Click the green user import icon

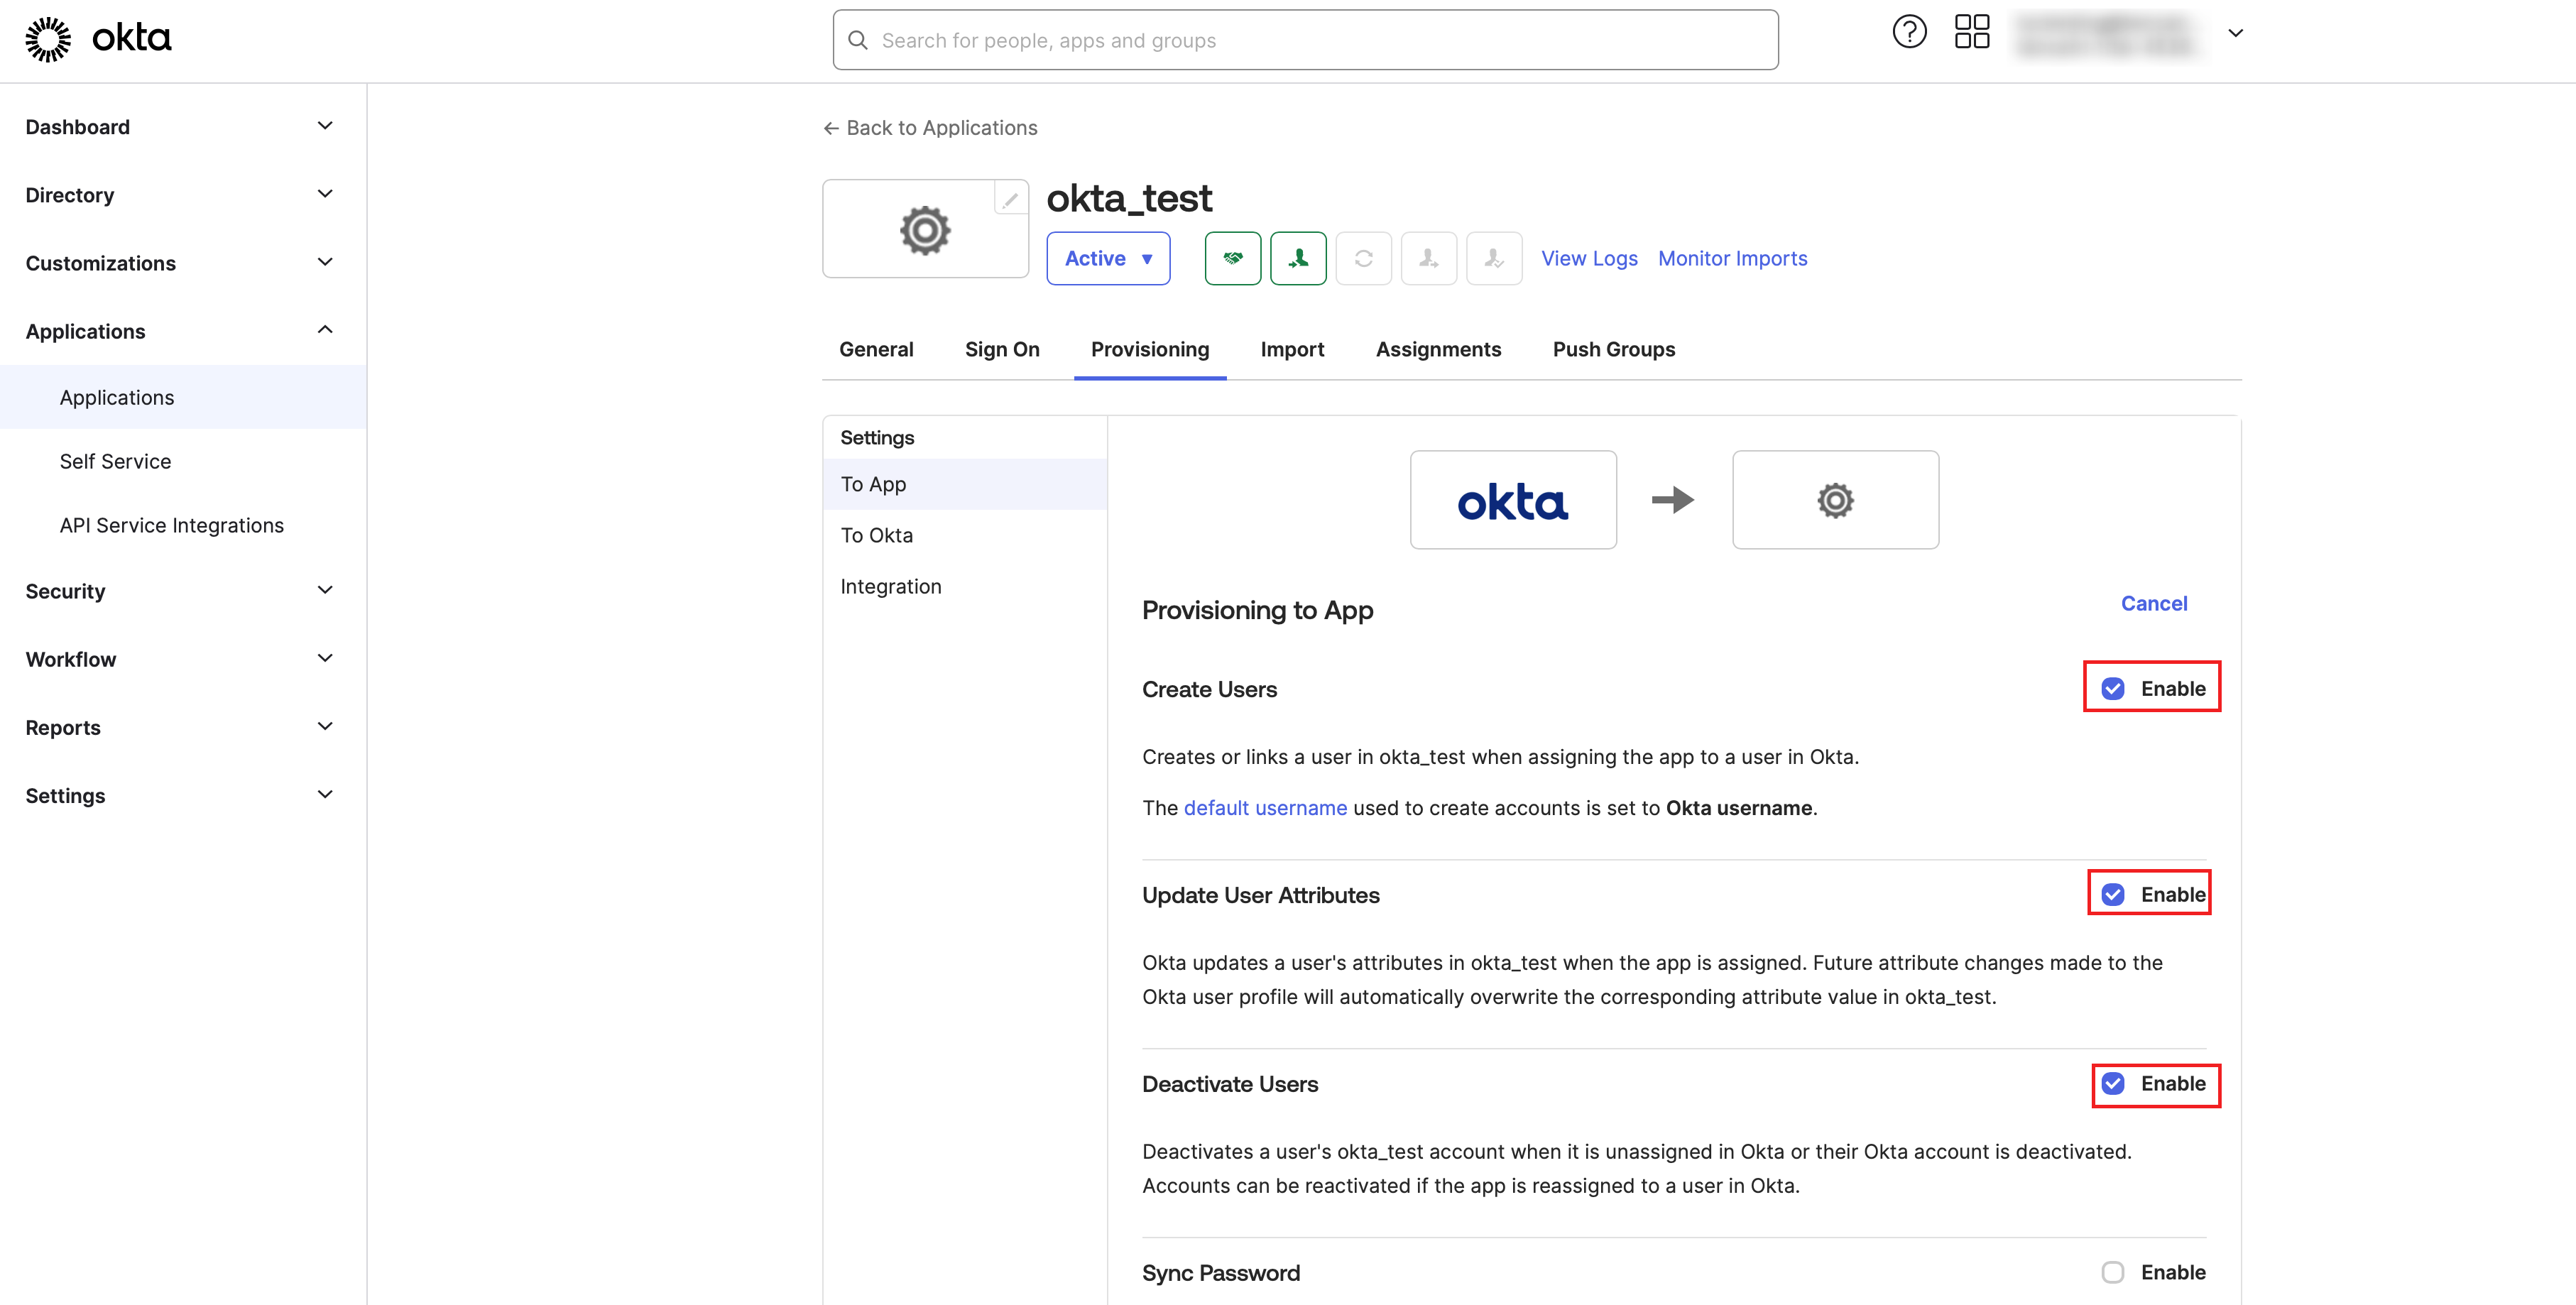click(x=1298, y=258)
